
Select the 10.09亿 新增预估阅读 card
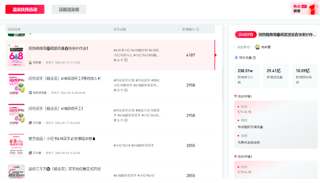[305, 76]
